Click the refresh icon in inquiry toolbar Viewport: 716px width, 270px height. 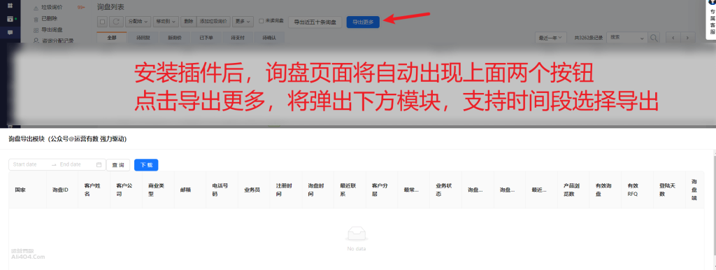point(116,22)
